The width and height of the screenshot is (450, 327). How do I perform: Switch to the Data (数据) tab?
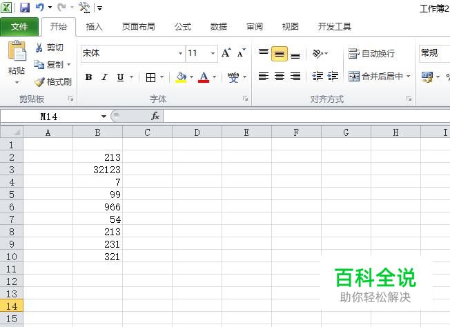click(x=219, y=27)
